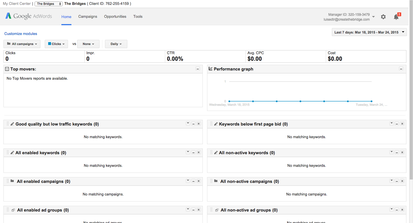Viewport: 413px width, 223px height.
Task: Open the Campaigns tab
Action: point(88,17)
